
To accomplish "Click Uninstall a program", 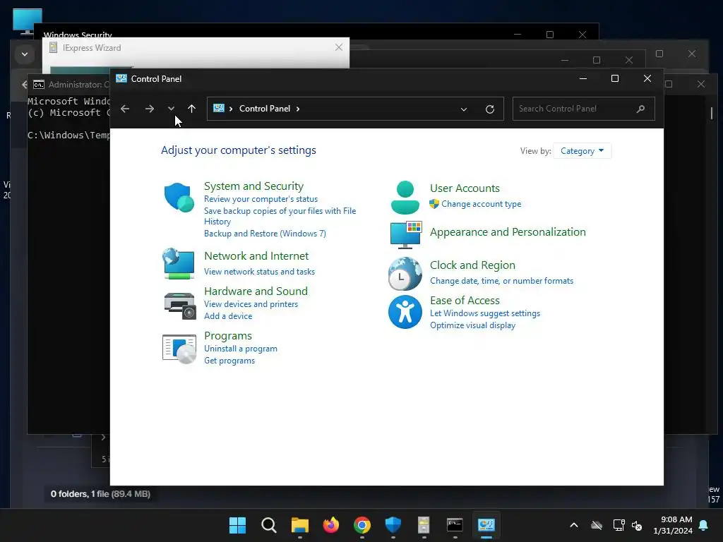I will coord(241,349).
